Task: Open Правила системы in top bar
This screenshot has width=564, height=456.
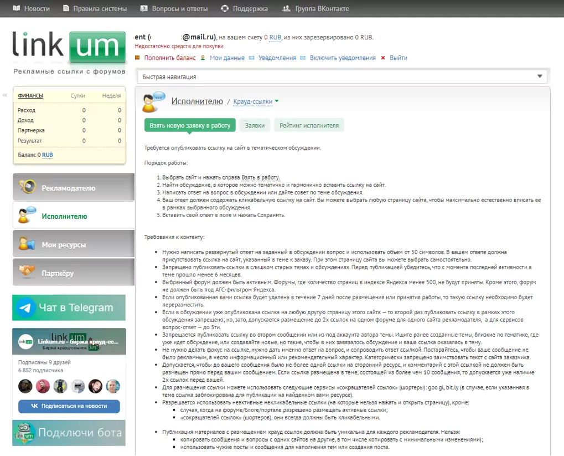Action: [x=100, y=8]
